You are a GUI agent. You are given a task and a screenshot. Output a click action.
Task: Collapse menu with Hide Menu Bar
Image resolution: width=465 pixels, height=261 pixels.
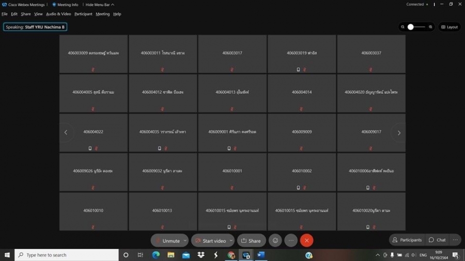click(100, 5)
